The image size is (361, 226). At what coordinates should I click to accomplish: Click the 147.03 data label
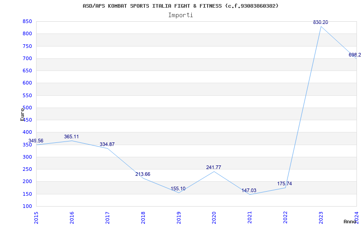[x=249, y=191]
